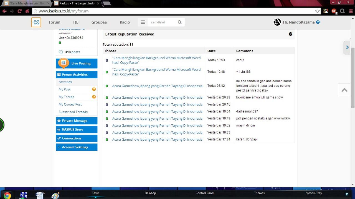Open Control Panel from the taskbar

coord(205,193)
